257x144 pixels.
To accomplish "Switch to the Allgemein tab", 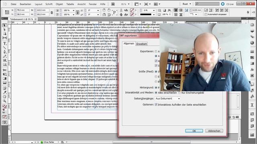I will click(129, 44).
